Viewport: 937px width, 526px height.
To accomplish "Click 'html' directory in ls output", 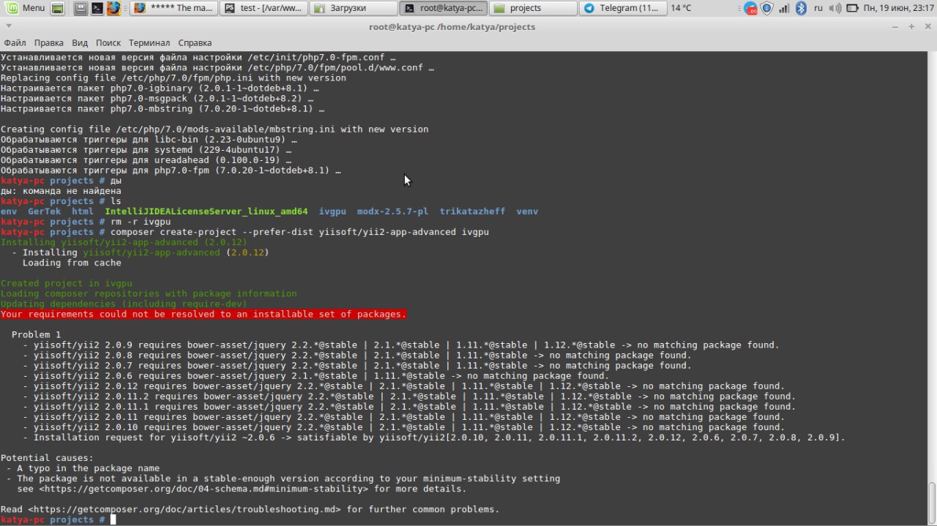I will point(83,211).
